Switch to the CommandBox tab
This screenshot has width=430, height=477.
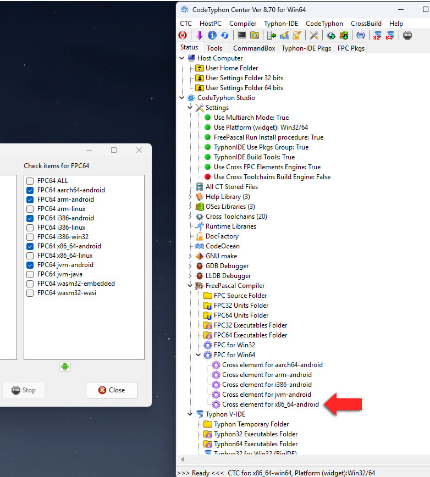pos(254,48)
